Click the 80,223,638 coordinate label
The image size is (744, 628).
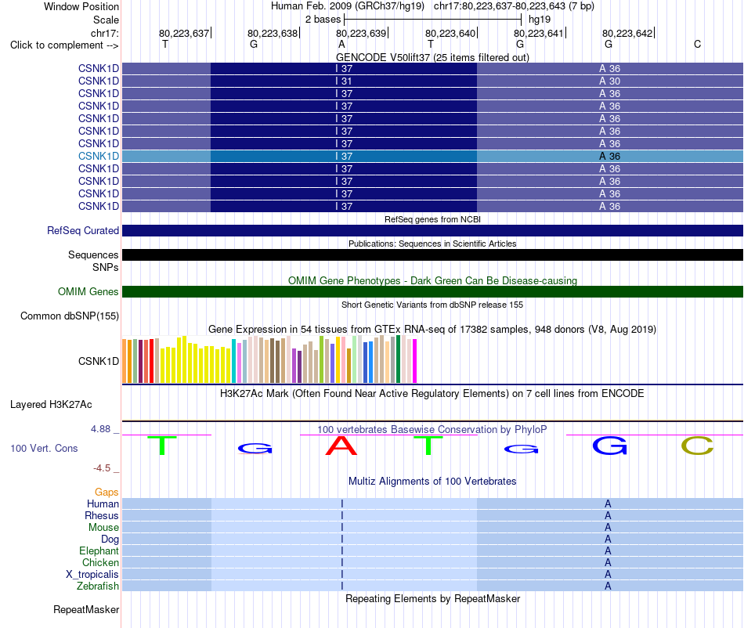click(273, 33)
